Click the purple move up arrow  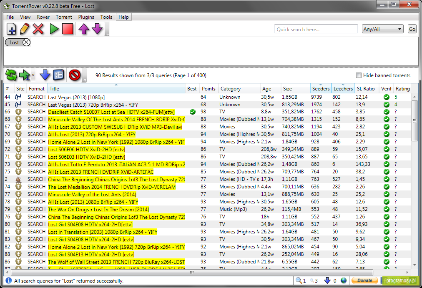click(84, 29)
